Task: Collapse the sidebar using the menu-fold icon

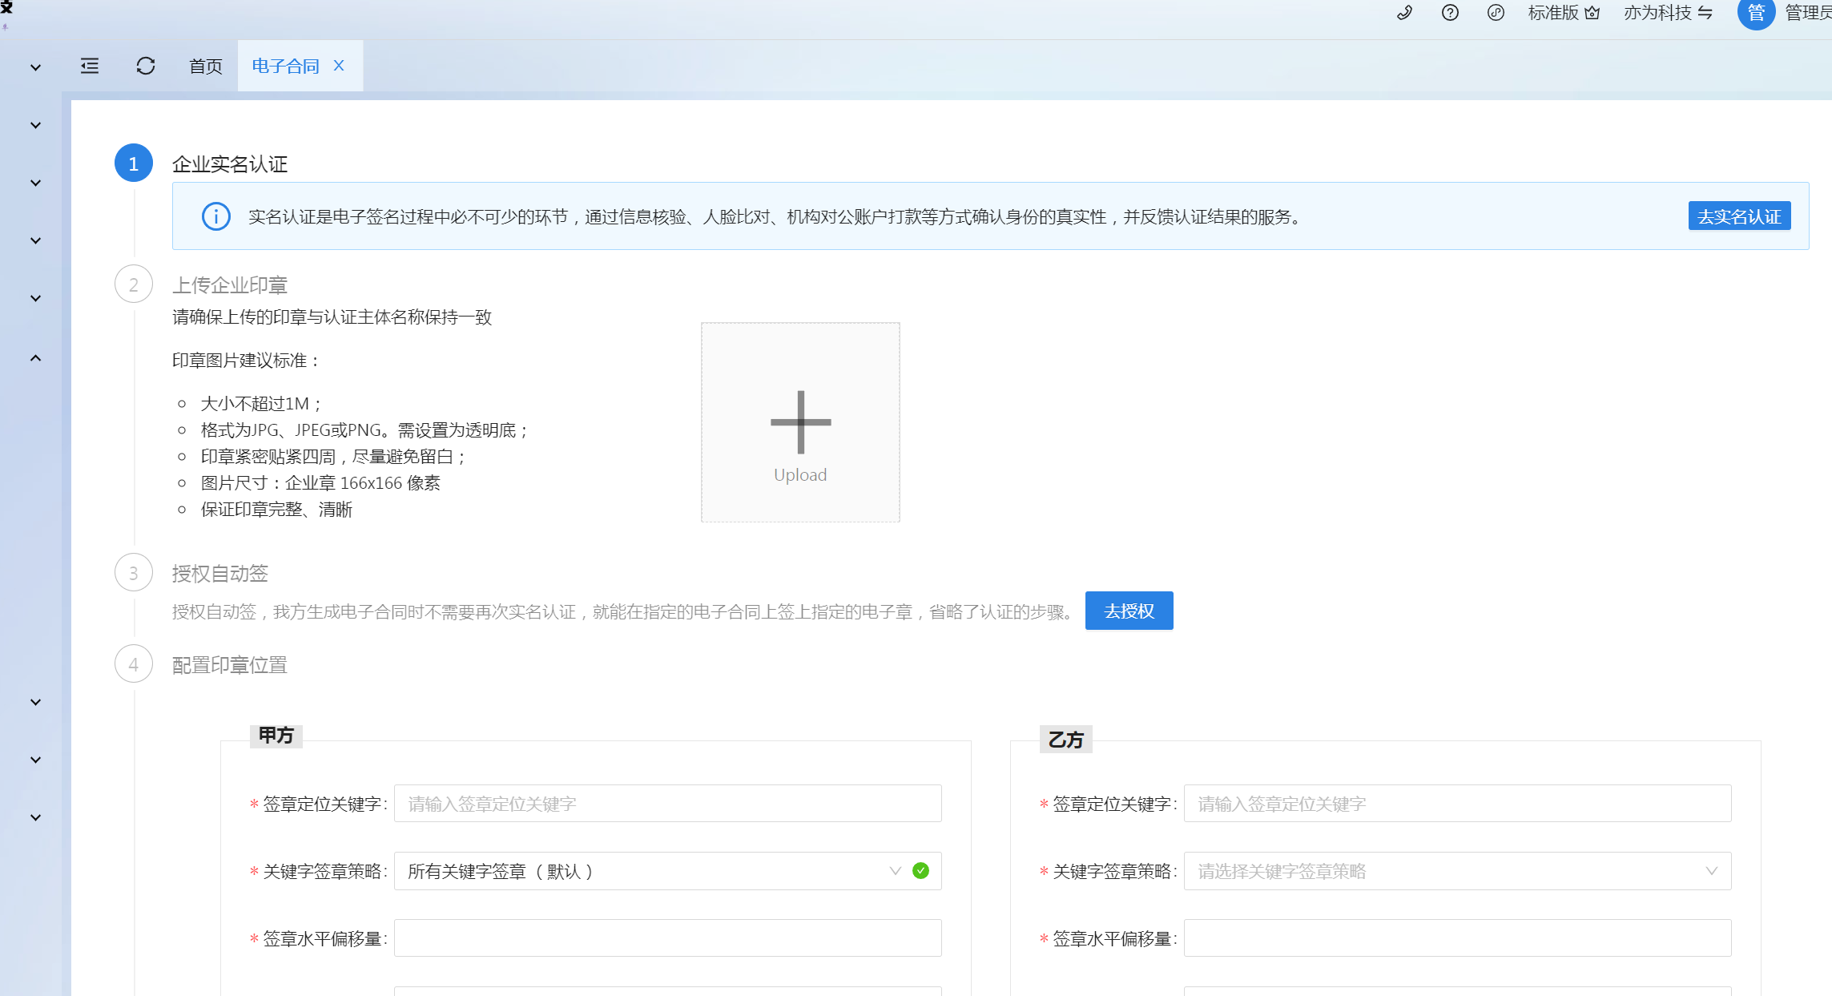Action: pos(90,66)
